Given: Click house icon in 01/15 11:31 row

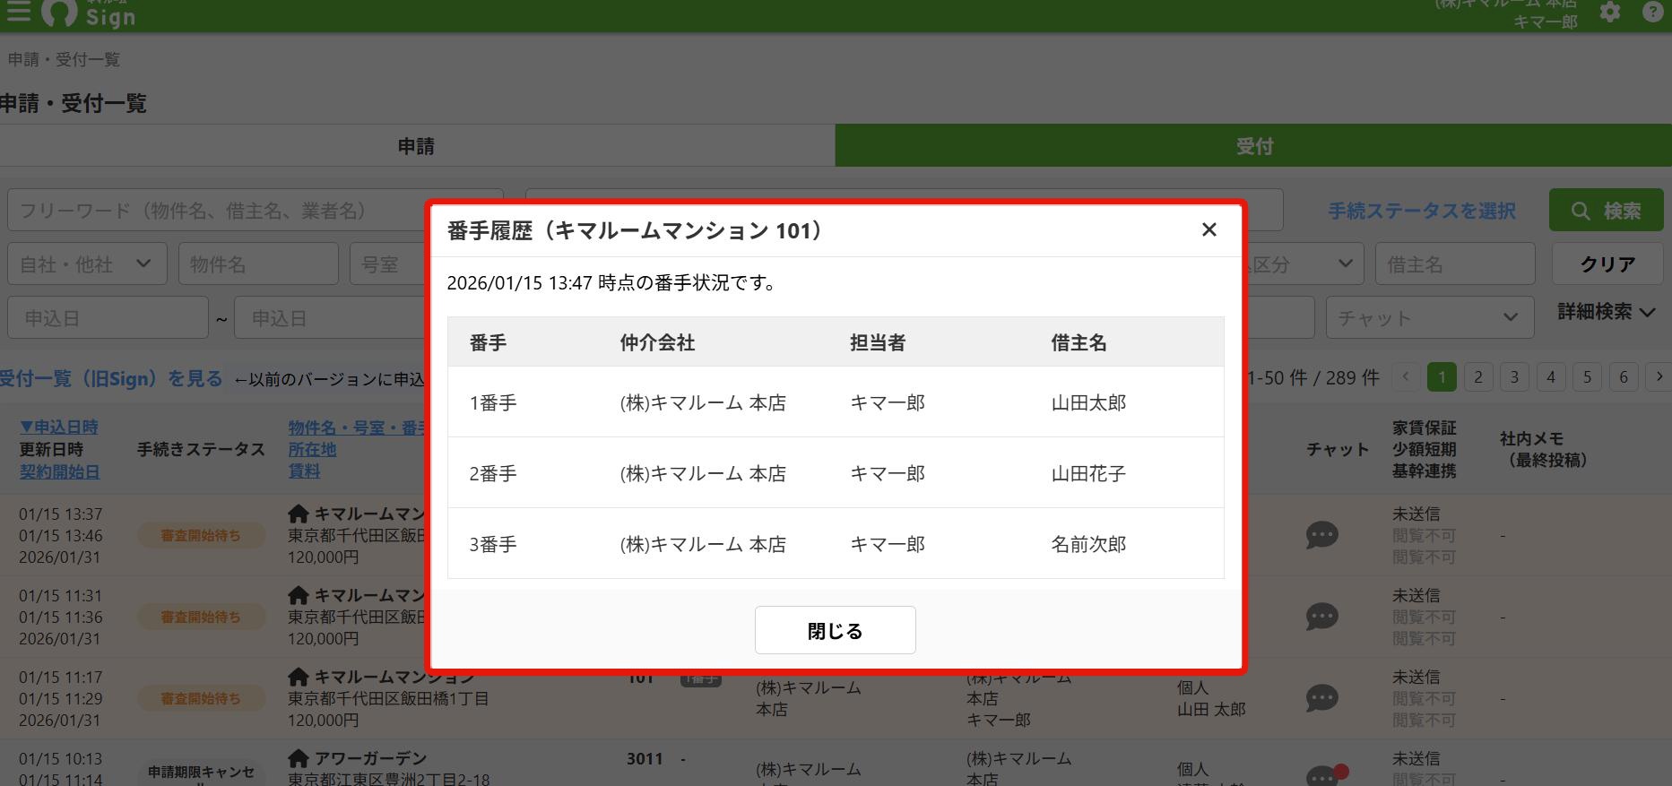Looking at the screenshot, I should click(x=299, y=595).
